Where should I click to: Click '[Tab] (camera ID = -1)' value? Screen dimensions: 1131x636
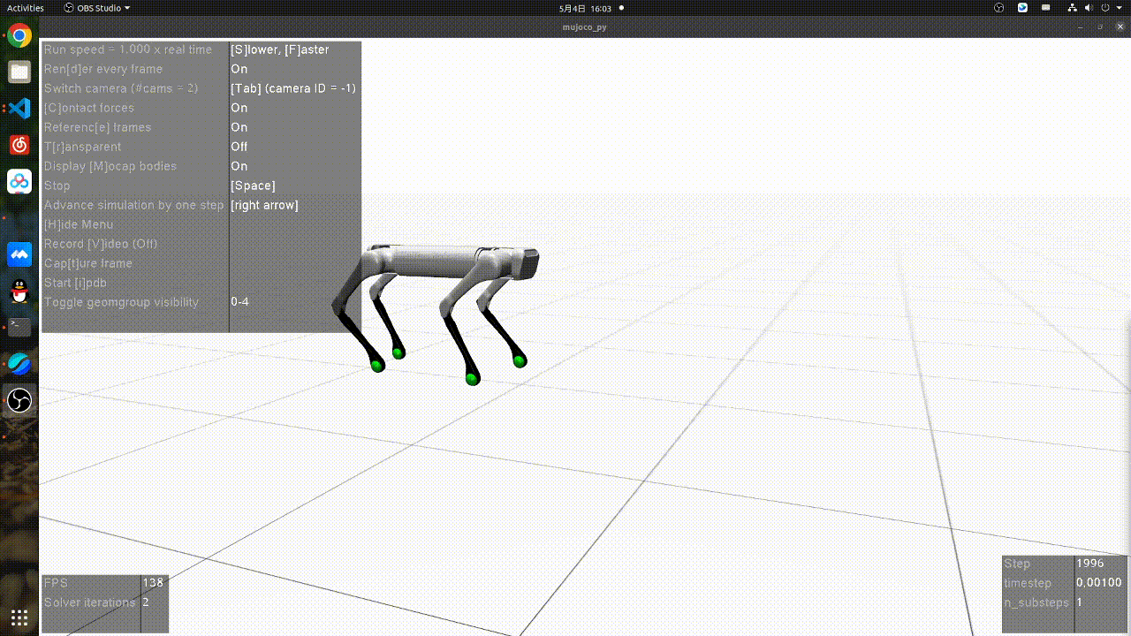[x=293, y=88]
